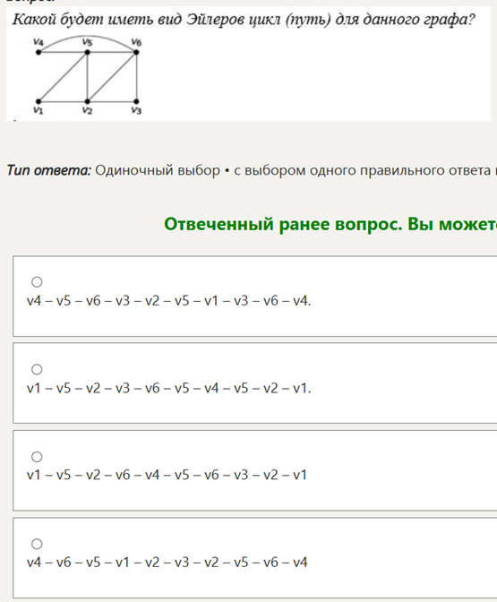This screenshot has width=497, height=602.
Task: Click vertex v6 dot in the graph
Action: [136, 52]
